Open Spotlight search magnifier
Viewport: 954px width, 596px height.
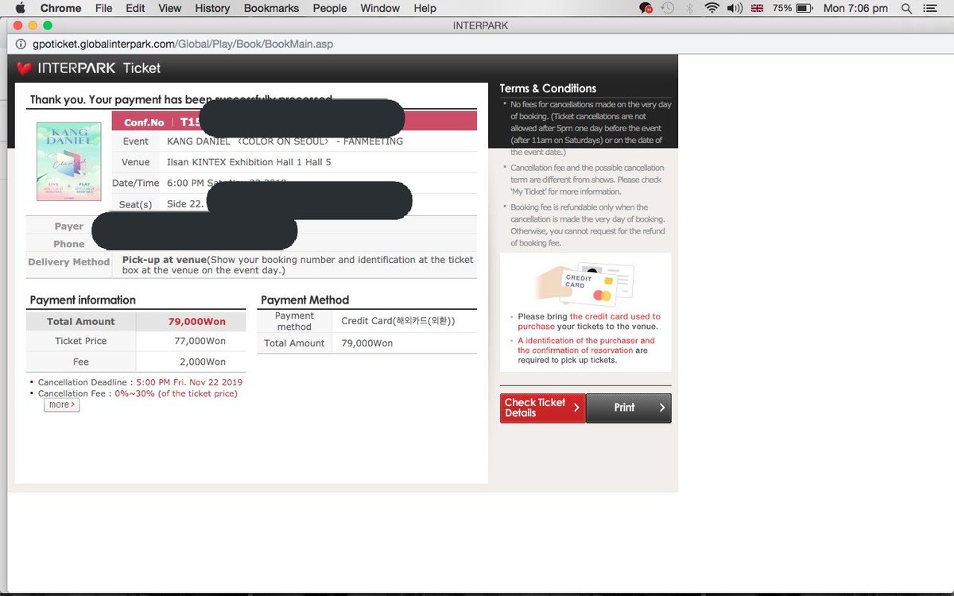pyautogui.click(x=906, y=8)
